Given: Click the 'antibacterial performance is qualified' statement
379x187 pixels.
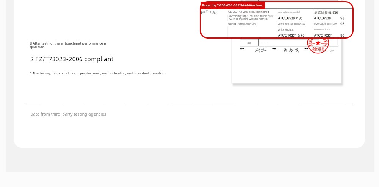Looking at the screenshot, I should (x=68, y=45).
